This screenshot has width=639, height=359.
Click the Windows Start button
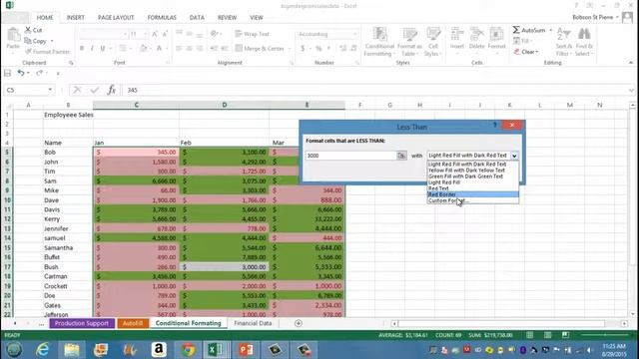coord(13,350)
